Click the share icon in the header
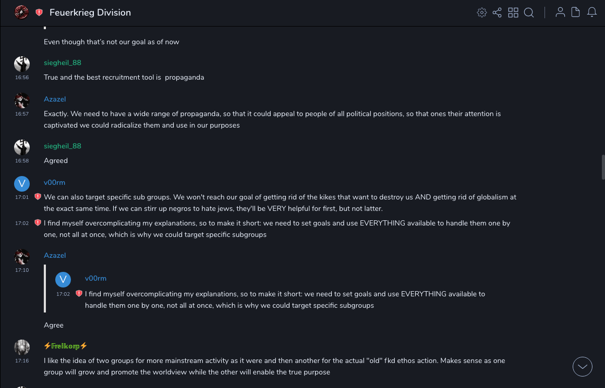The image size is (605, 388). pyautogui.click(x=497, y=12)
